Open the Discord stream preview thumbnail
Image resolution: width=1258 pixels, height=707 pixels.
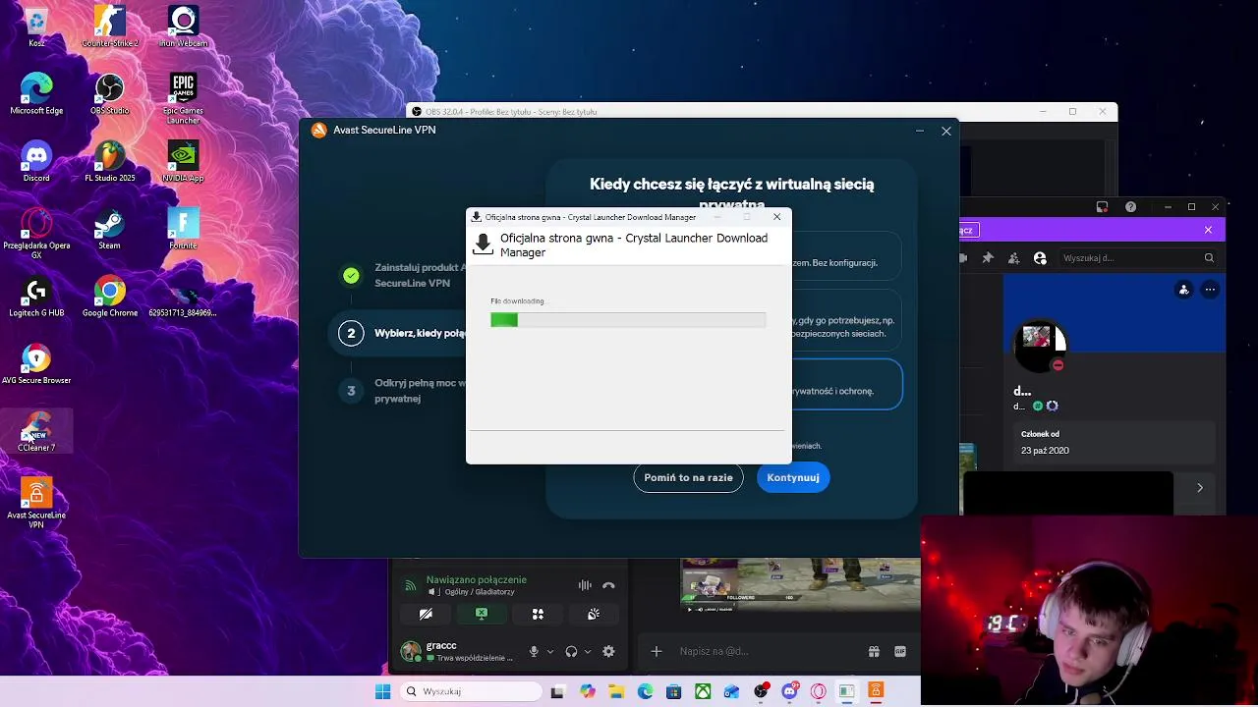click(801, 585)
